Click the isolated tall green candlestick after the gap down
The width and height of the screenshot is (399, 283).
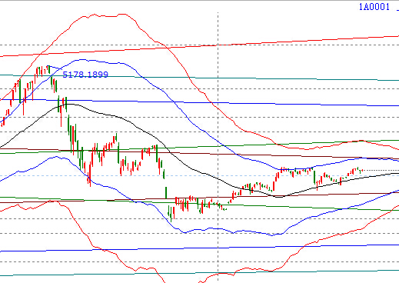click(166, 192)
